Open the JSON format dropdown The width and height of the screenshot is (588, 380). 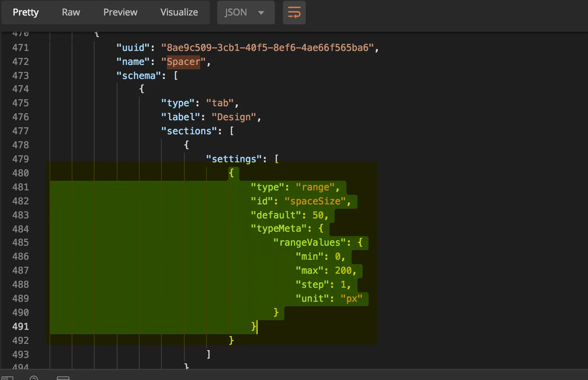pos(246,13)
